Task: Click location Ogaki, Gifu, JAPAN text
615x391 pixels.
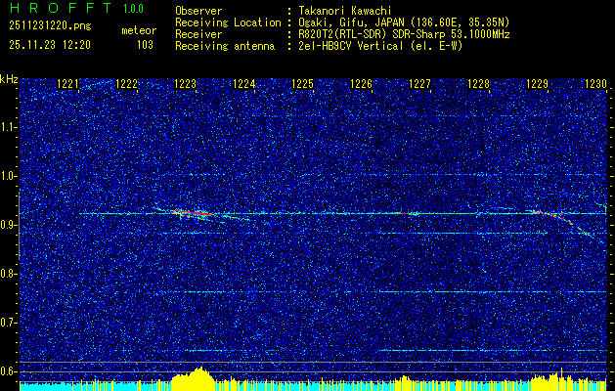Action: tap(404, 22)
